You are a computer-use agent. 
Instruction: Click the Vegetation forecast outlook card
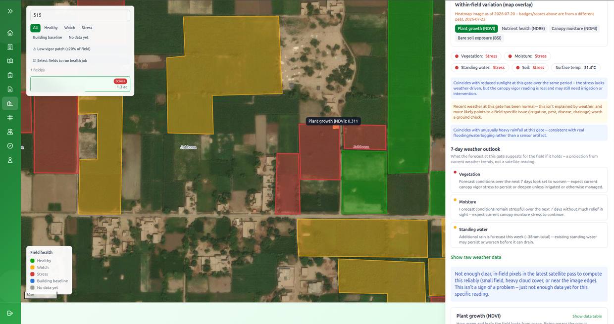tap(529, 180)
